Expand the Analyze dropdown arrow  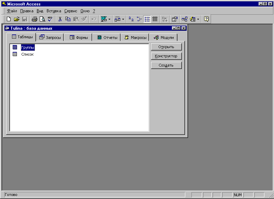click(123, 19)
